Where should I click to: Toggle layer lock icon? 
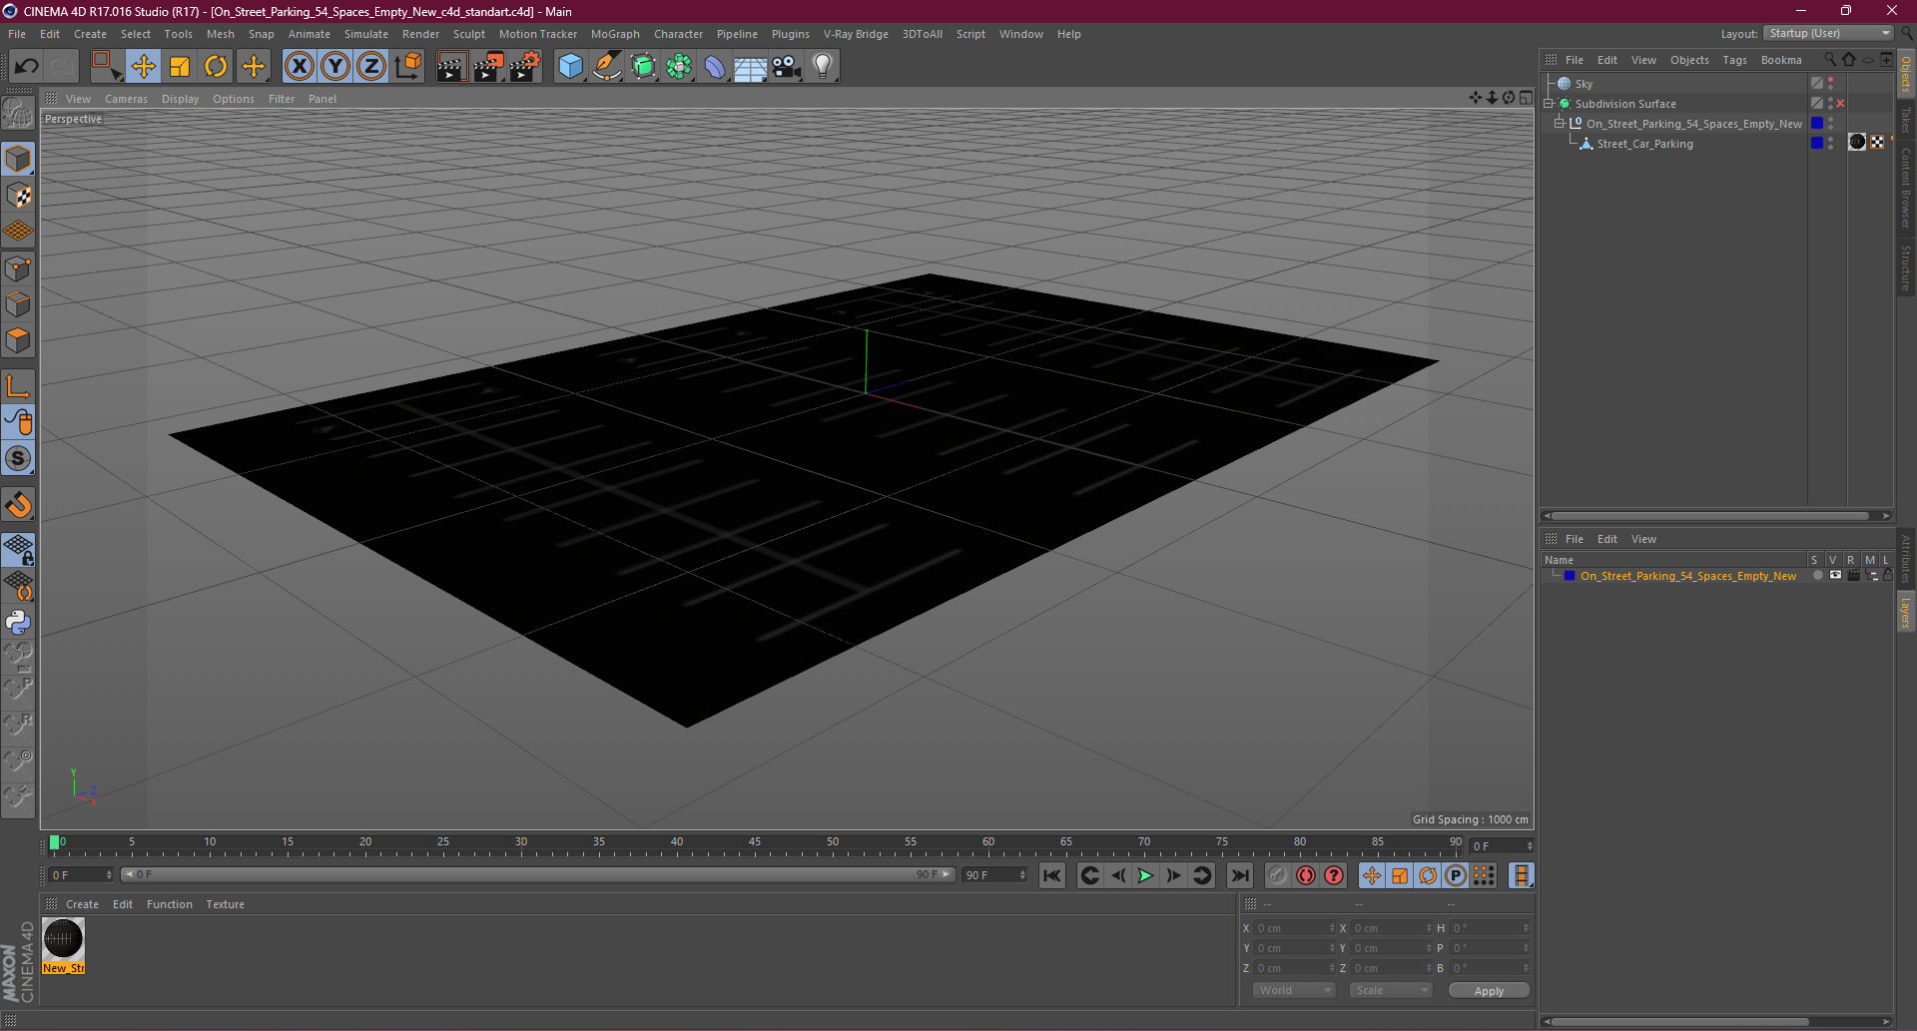pos(1887,575)
